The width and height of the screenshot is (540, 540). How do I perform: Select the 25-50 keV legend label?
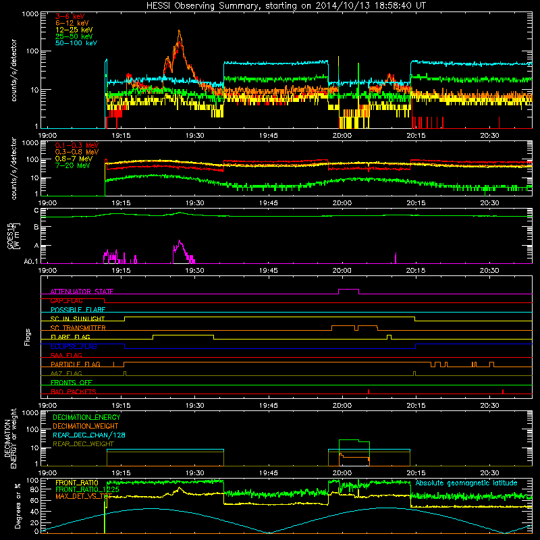[74, 36]
